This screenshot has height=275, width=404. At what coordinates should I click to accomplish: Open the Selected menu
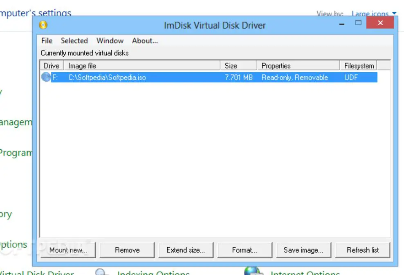tap(74, 41)
